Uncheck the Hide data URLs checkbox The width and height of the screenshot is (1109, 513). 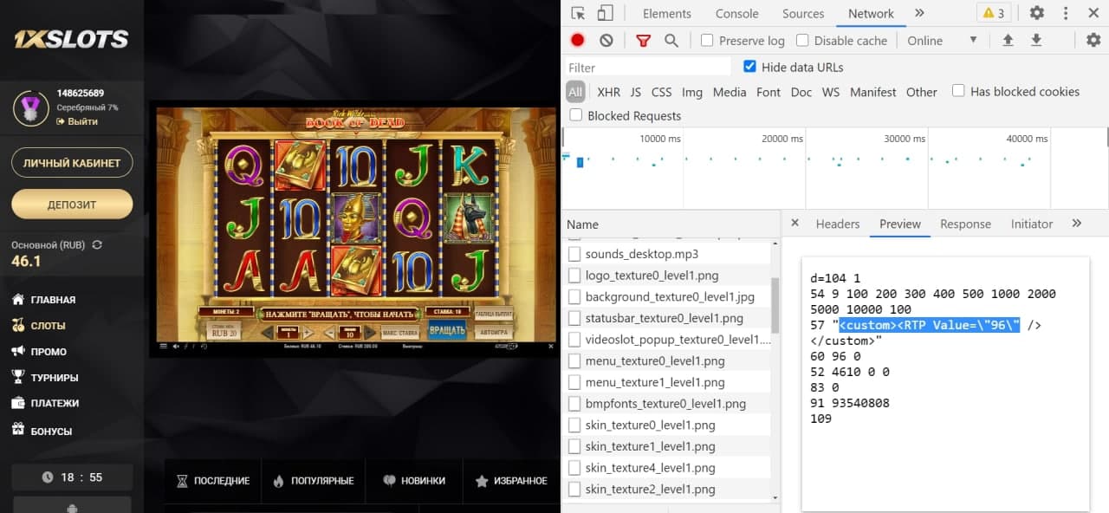coord(749,67)
